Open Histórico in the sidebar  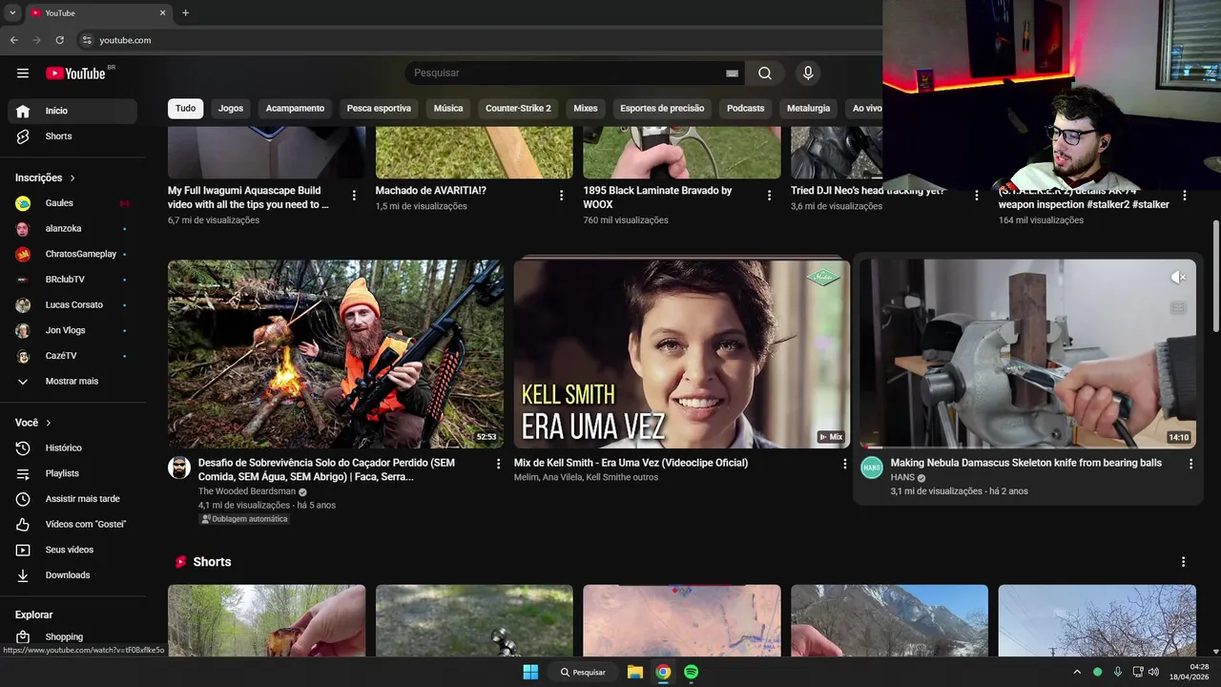tap(72, 448)
